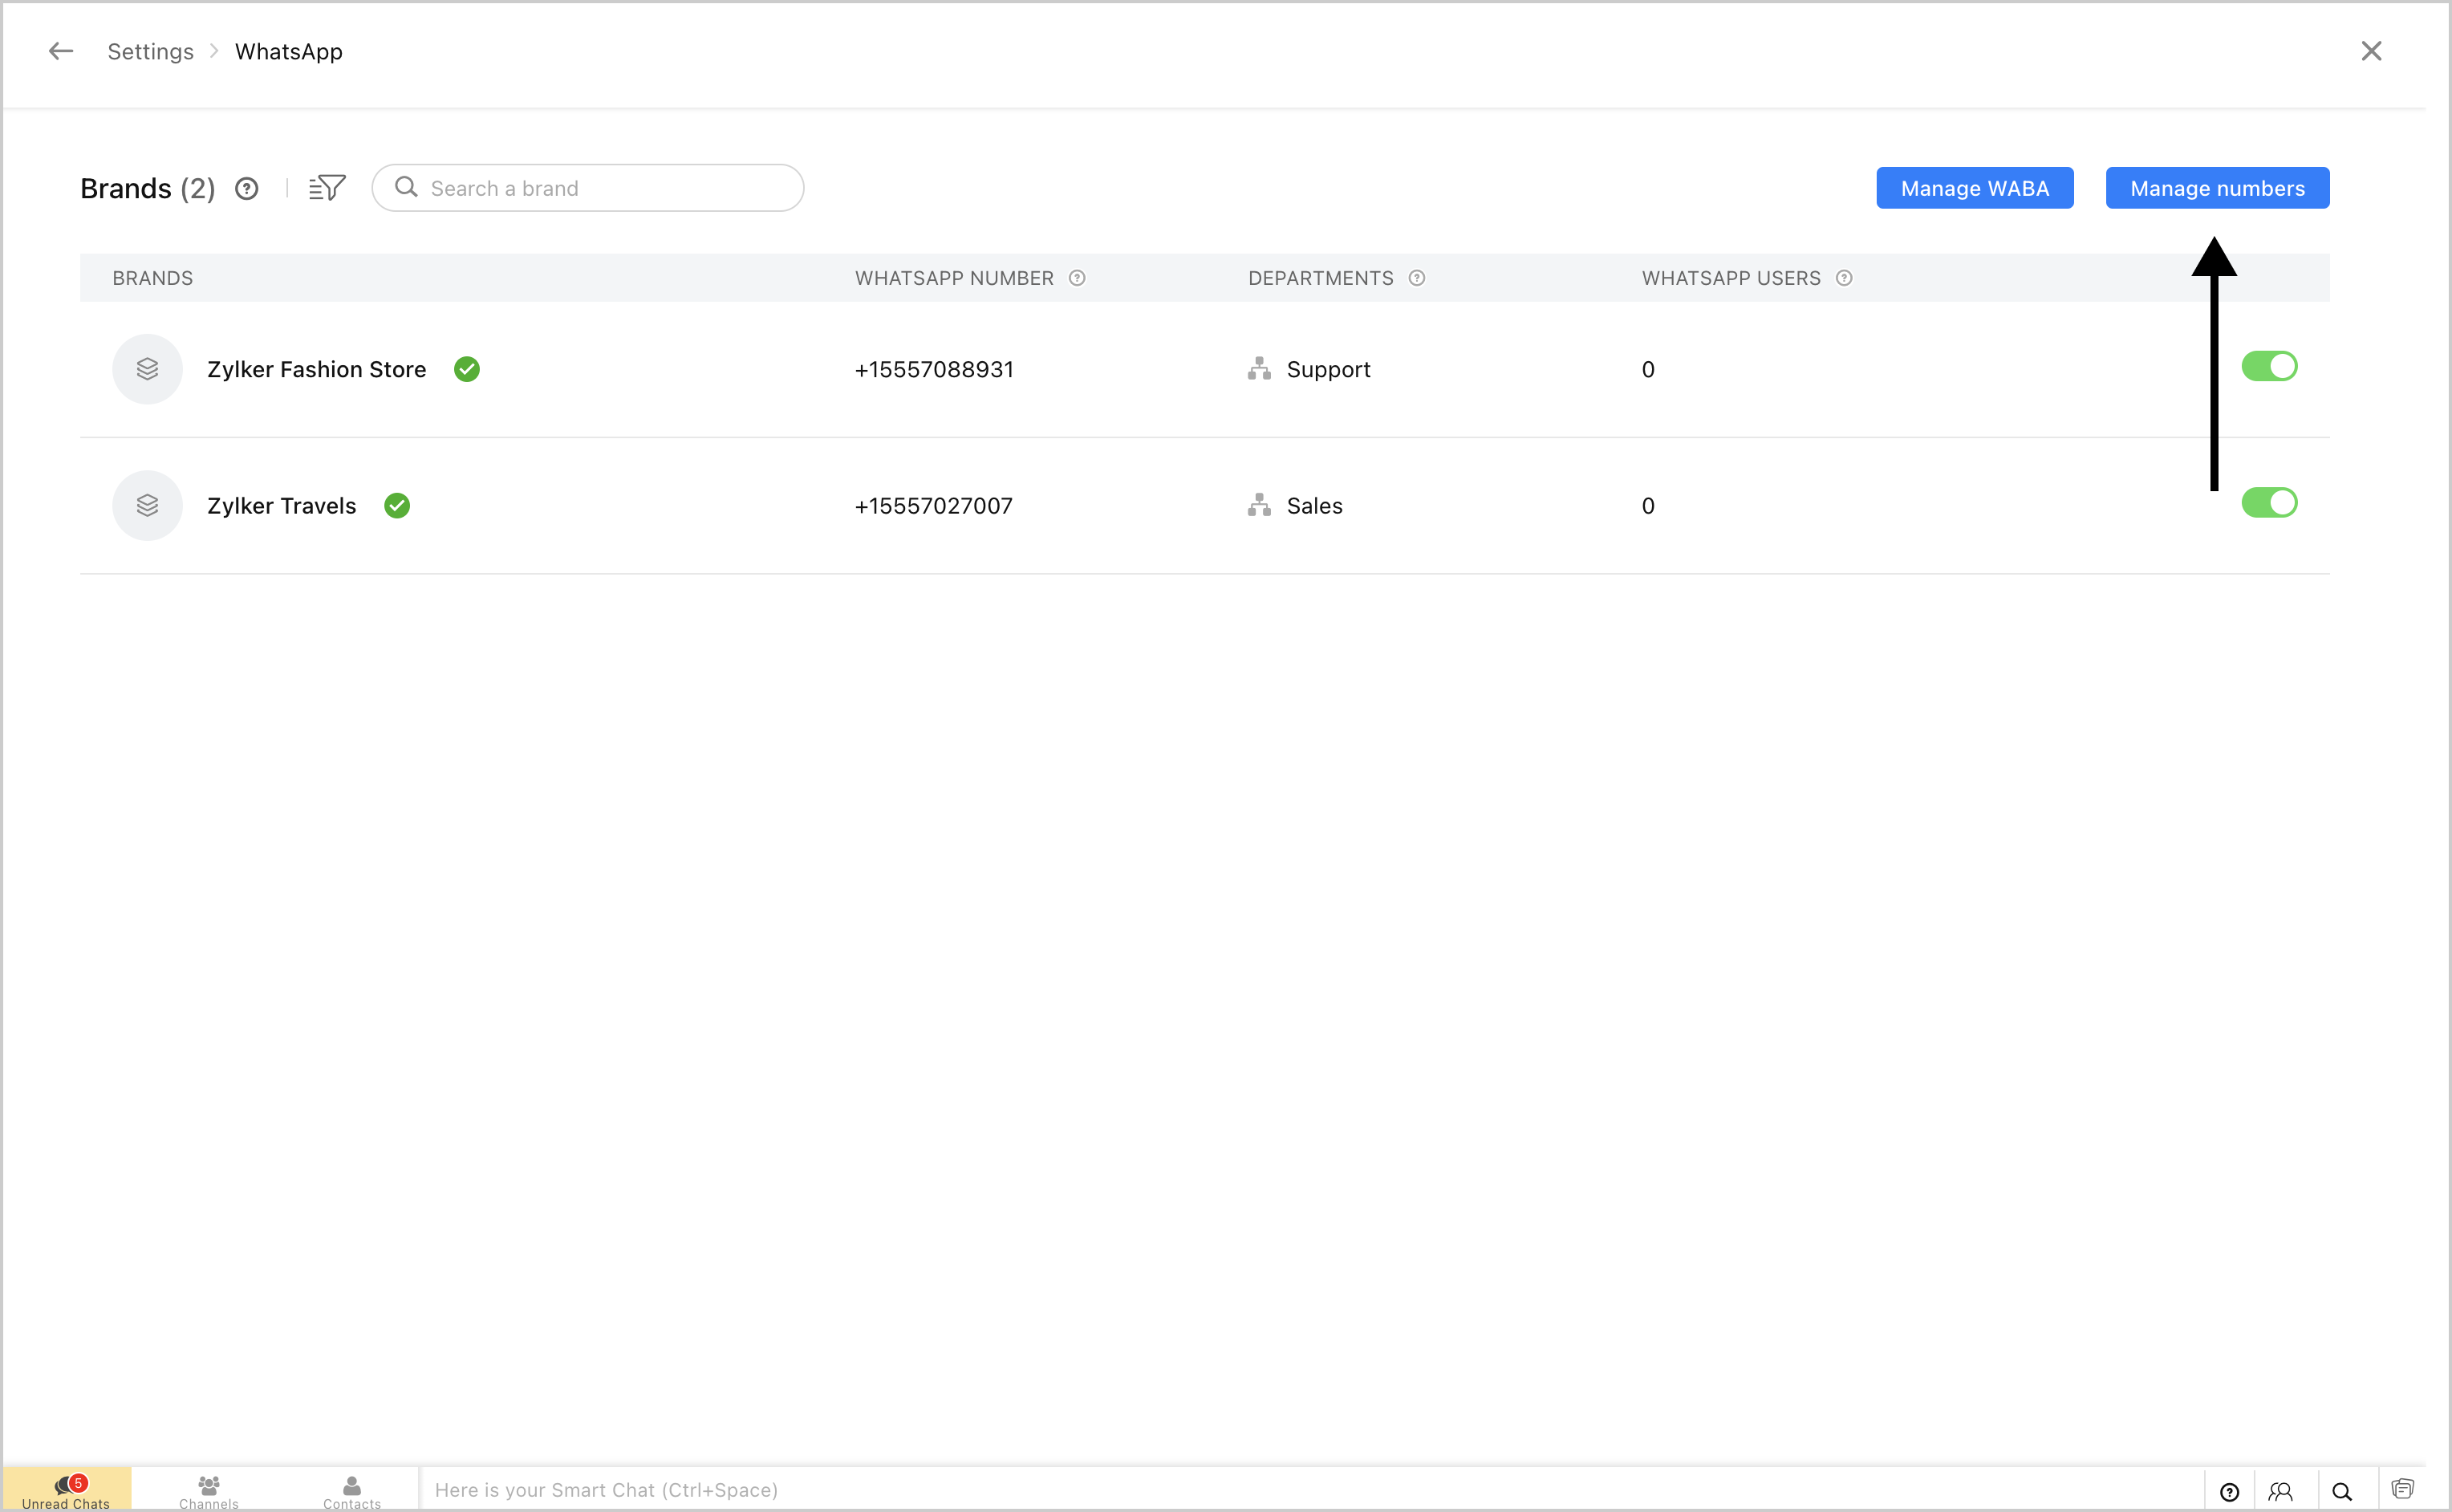Switch to the Channels tab
This screenshot has width=2452, height=1512.
pos(209,1490)
